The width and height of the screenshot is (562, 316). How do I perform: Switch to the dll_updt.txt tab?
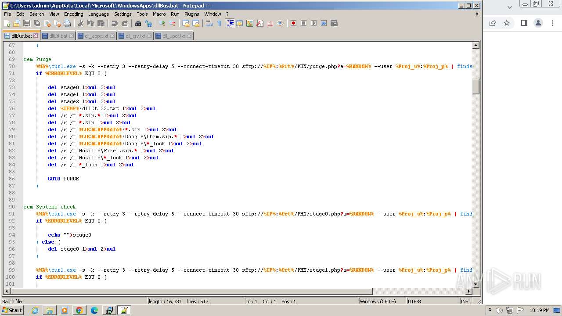(x=173, y=36)
